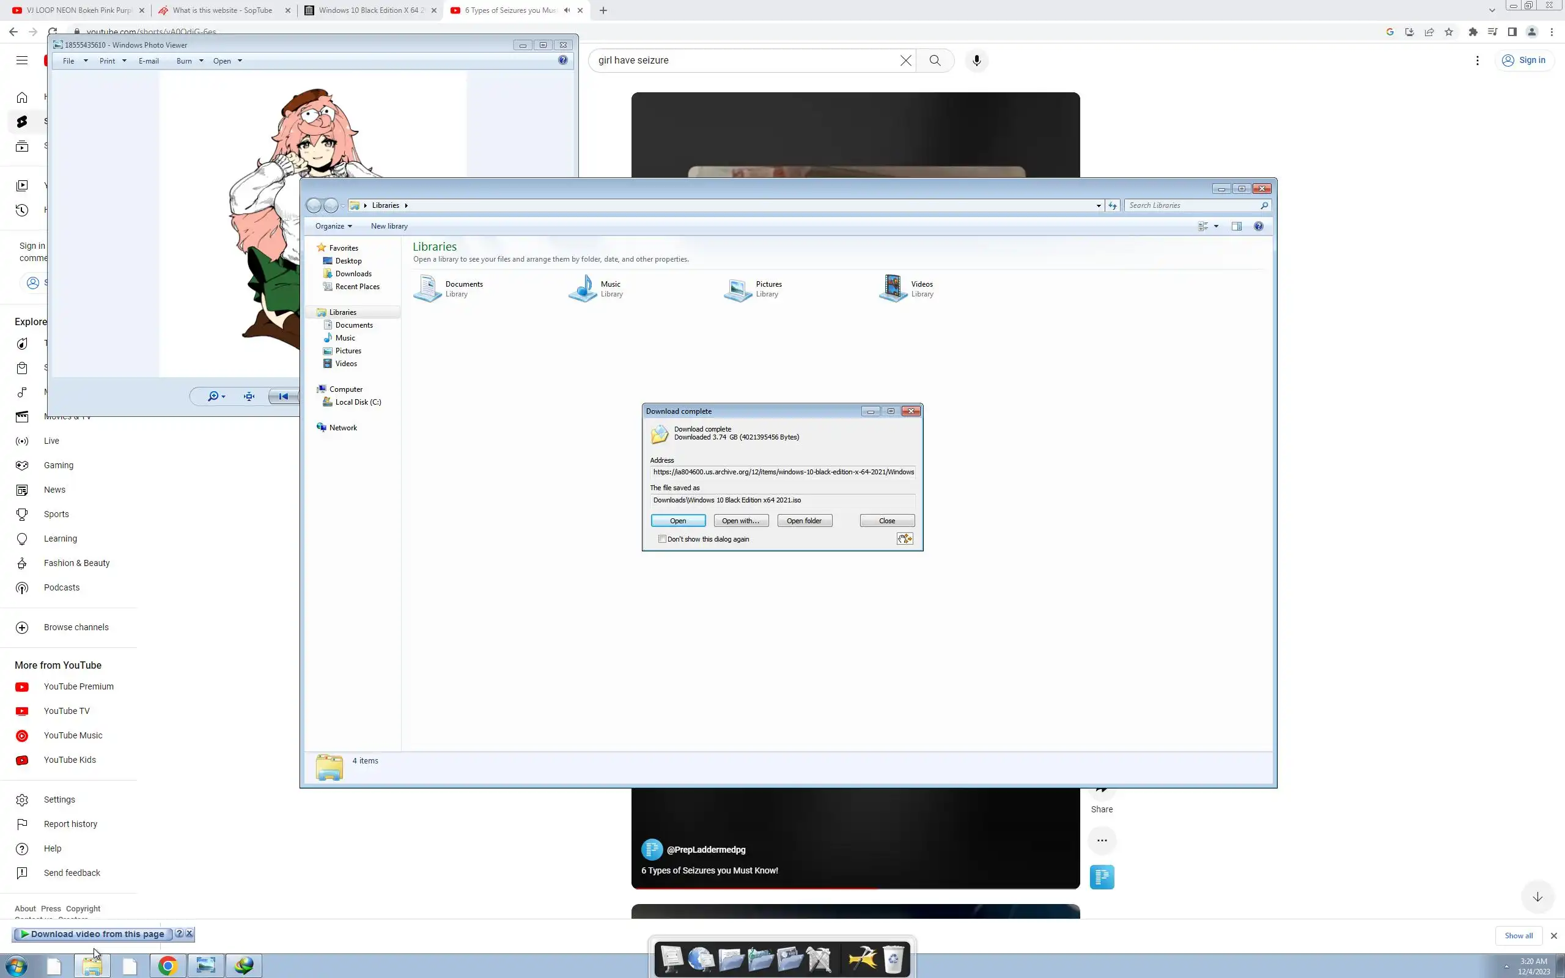
Task: Bookmark this page with star icon
Action: (x=1449, y=32)
